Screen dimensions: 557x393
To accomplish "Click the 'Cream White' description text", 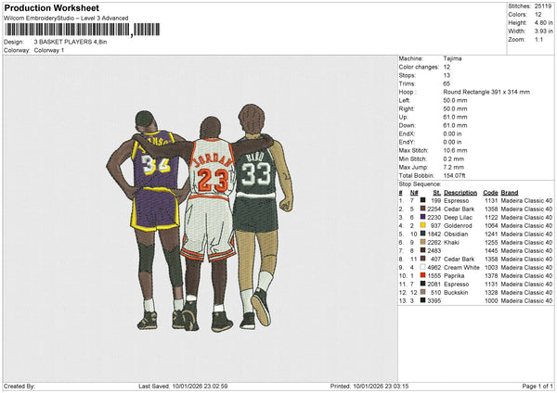I will click(461, 268).
